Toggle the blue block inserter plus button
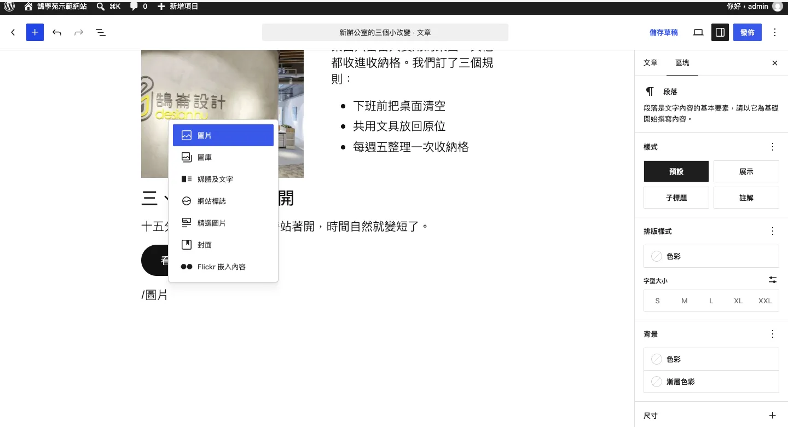 click(34, 32)
